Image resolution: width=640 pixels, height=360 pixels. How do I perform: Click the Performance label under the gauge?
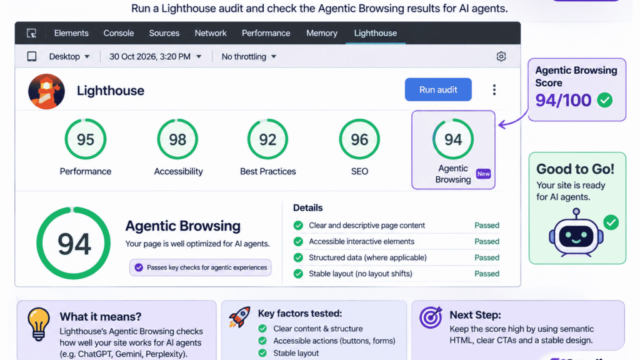click(86, 171)
